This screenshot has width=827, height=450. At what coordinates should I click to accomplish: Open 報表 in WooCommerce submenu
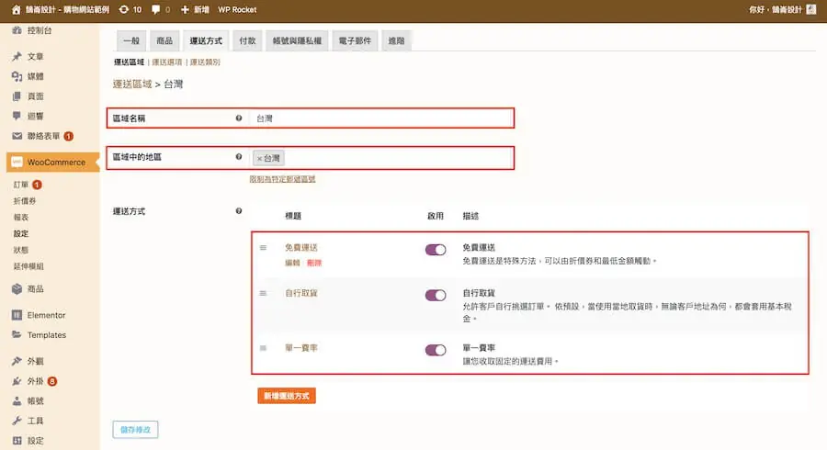pos(21,217)
